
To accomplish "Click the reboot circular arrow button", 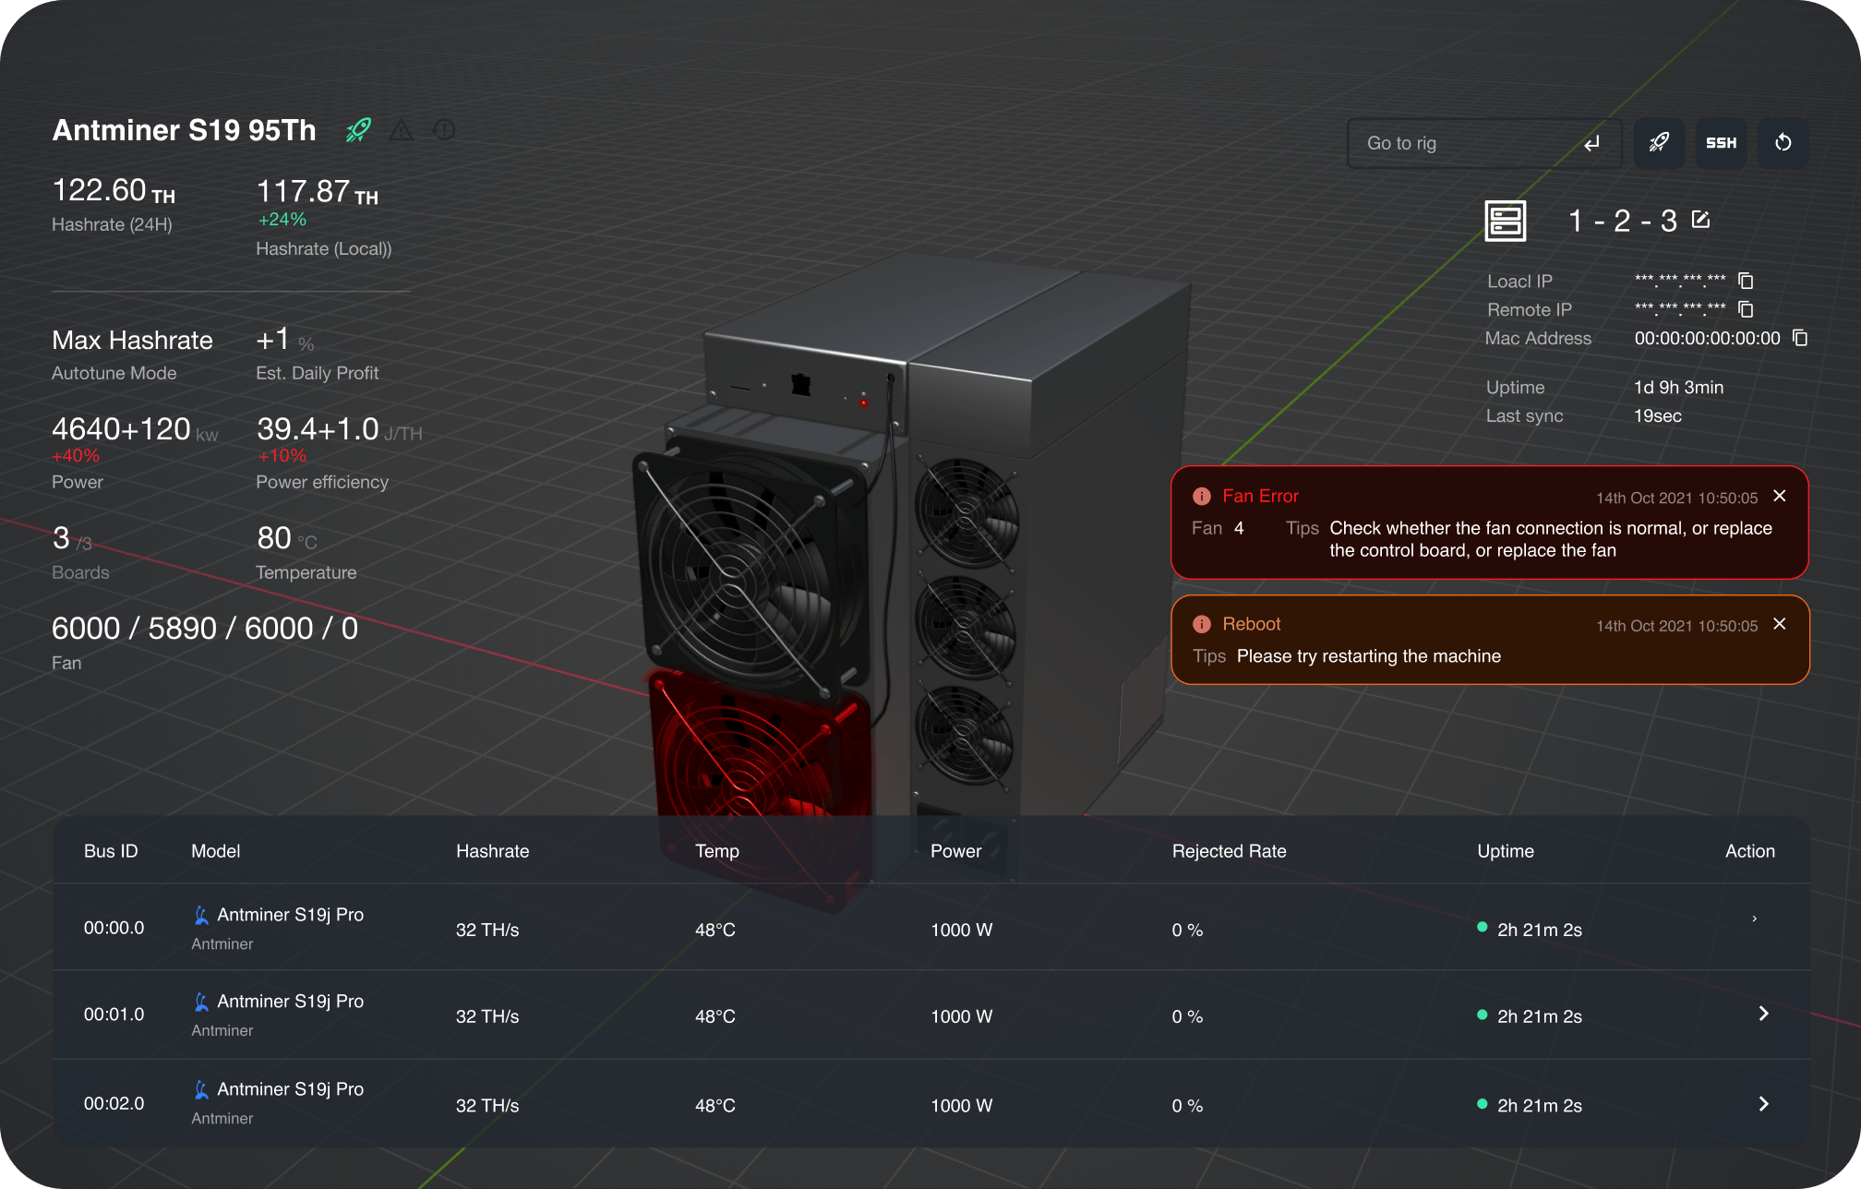I will (1783, 143).
